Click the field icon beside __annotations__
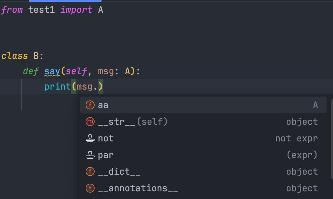This screenshot has height=199, width=333. point(90,188)
